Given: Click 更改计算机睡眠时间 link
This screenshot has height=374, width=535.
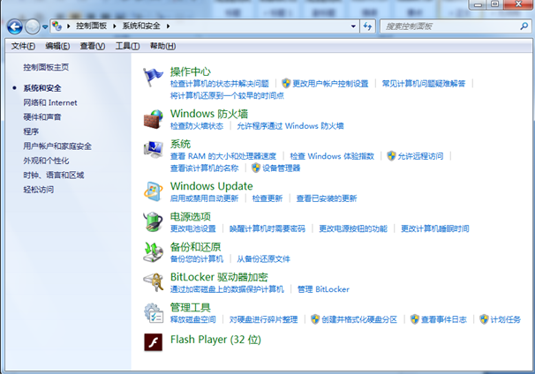Looking at the screenshot, I should [x=435, y=228].
